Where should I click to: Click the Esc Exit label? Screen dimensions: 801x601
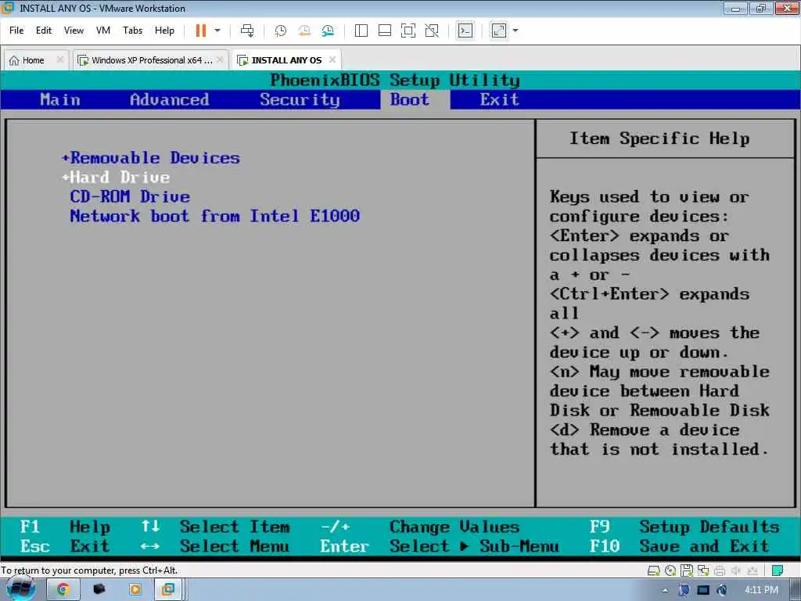[x=65, y=546]
